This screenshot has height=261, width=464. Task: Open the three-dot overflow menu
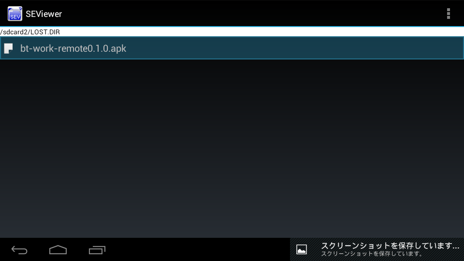click(x=449, y=14)
